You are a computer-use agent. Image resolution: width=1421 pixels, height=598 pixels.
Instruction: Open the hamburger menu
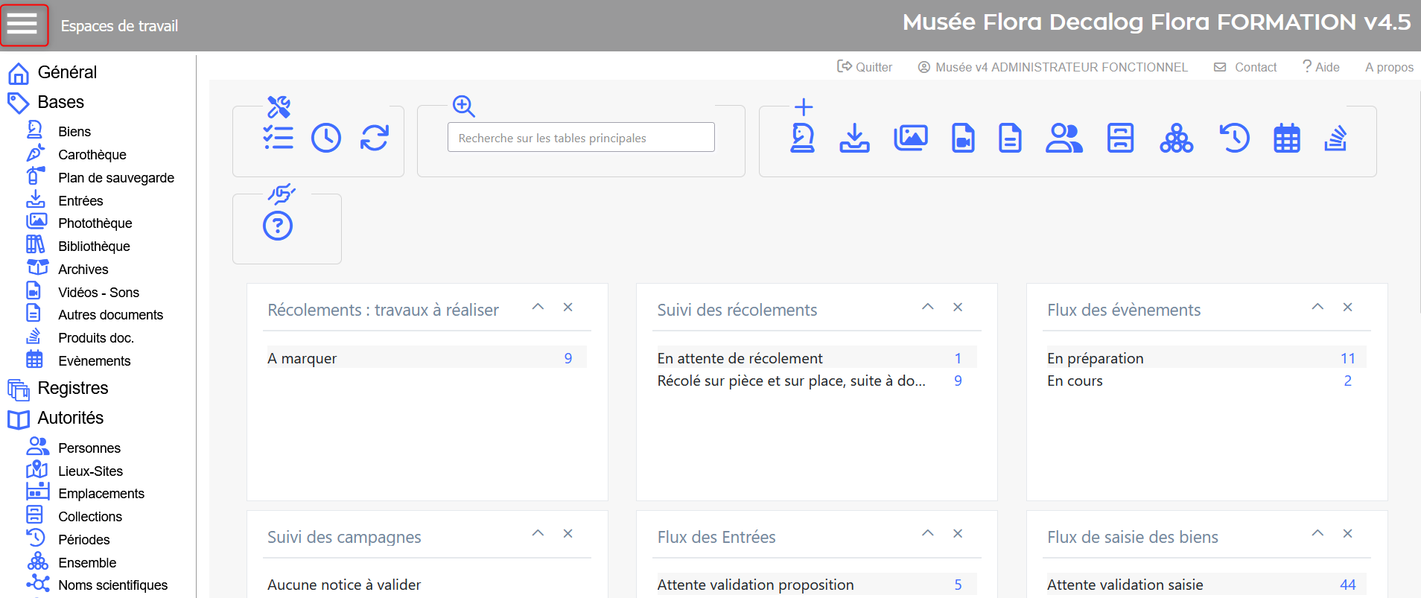click(x=23, y=25)
